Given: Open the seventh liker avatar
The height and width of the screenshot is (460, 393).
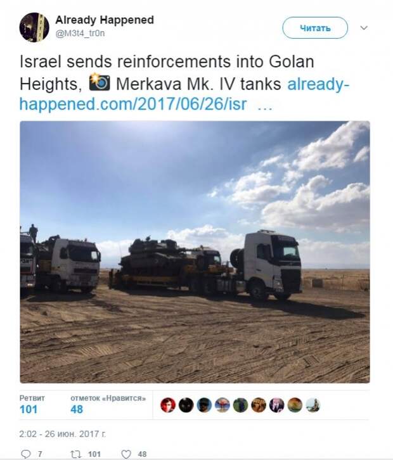Looking at the screenshot, I should coord(276,405).
